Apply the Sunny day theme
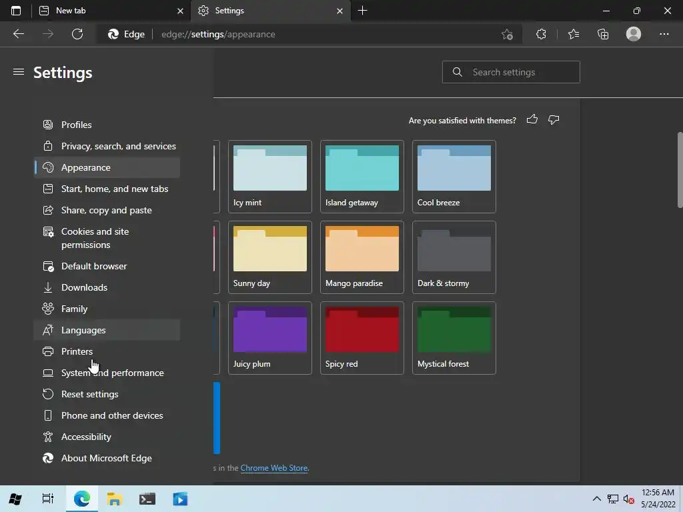 click(270, 257)
